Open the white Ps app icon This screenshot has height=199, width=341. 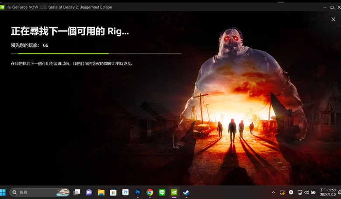125,192
